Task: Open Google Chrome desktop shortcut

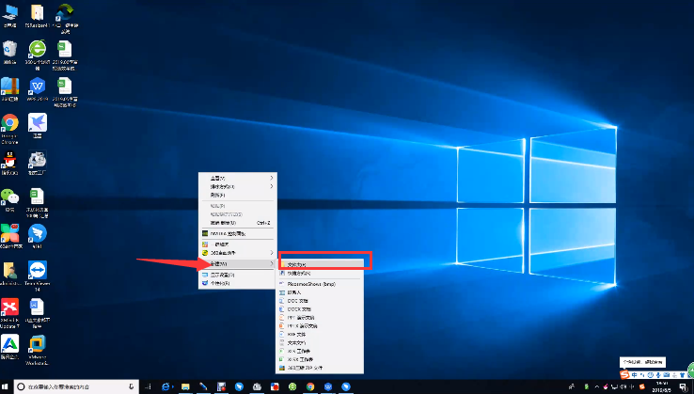Action: [10, 124]
